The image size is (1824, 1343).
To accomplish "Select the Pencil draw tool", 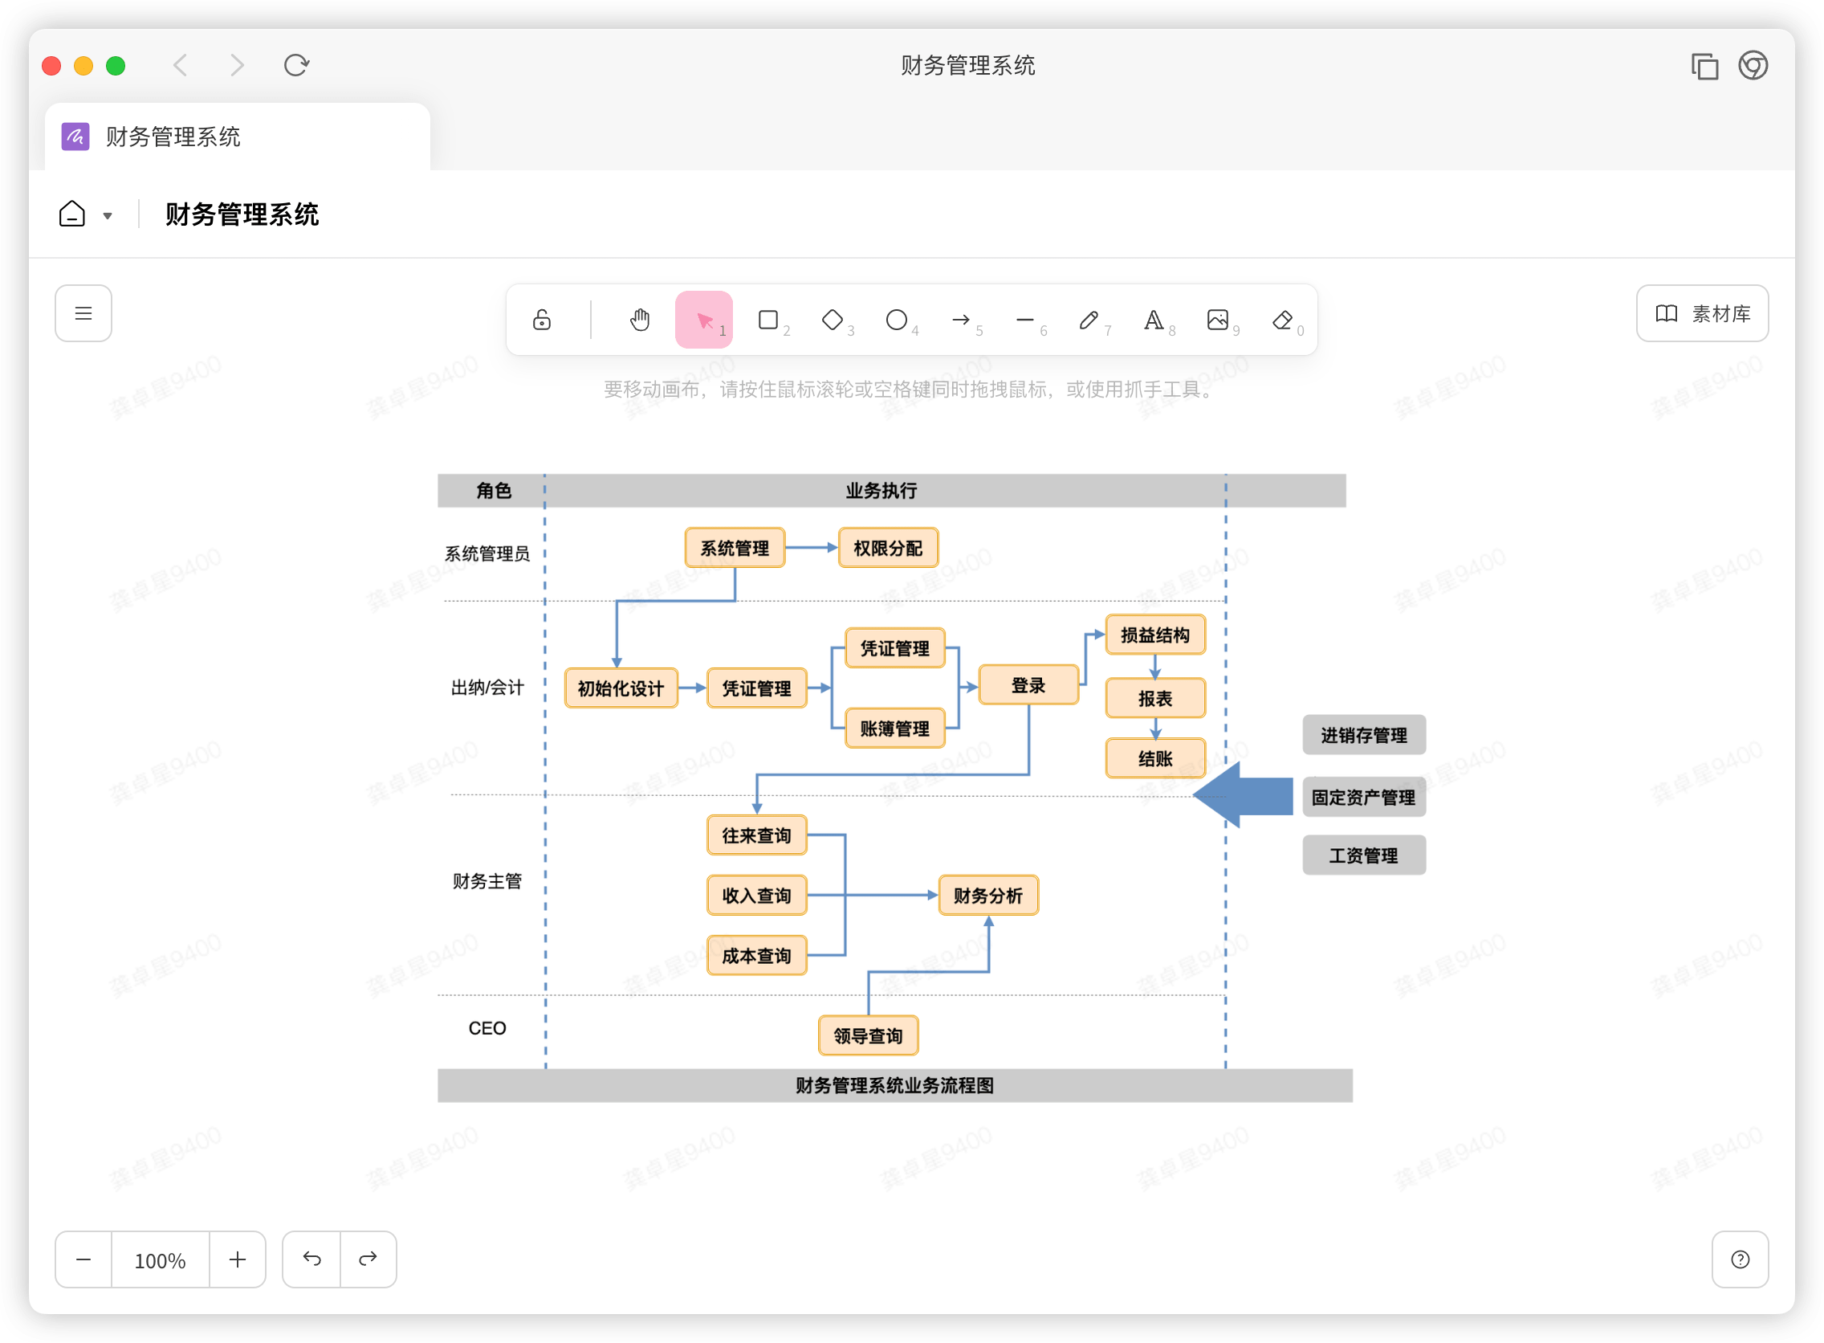I will pyautogui.click(x=1089, y=320).
